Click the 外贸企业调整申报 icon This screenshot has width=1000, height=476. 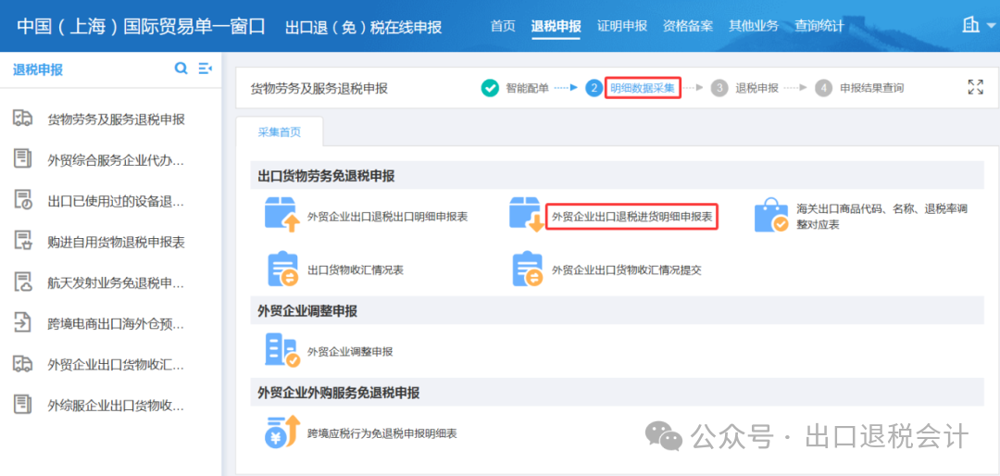coord(281,349)
